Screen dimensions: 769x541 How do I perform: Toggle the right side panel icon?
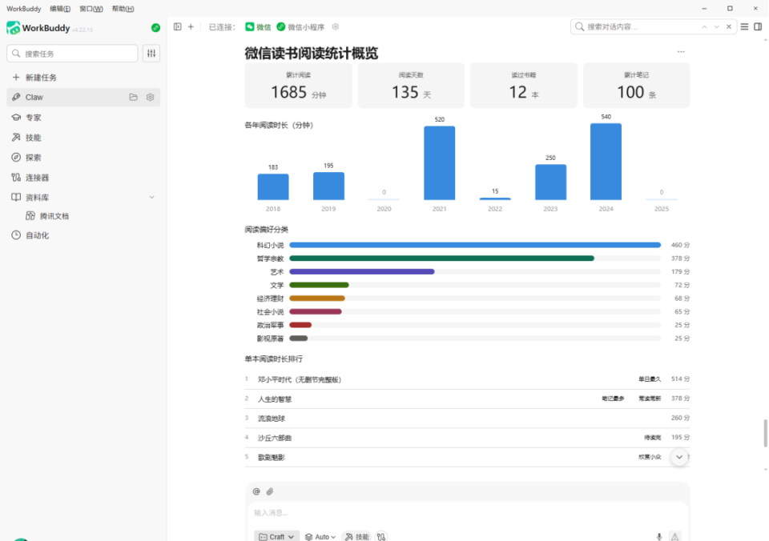click(758, 27)
